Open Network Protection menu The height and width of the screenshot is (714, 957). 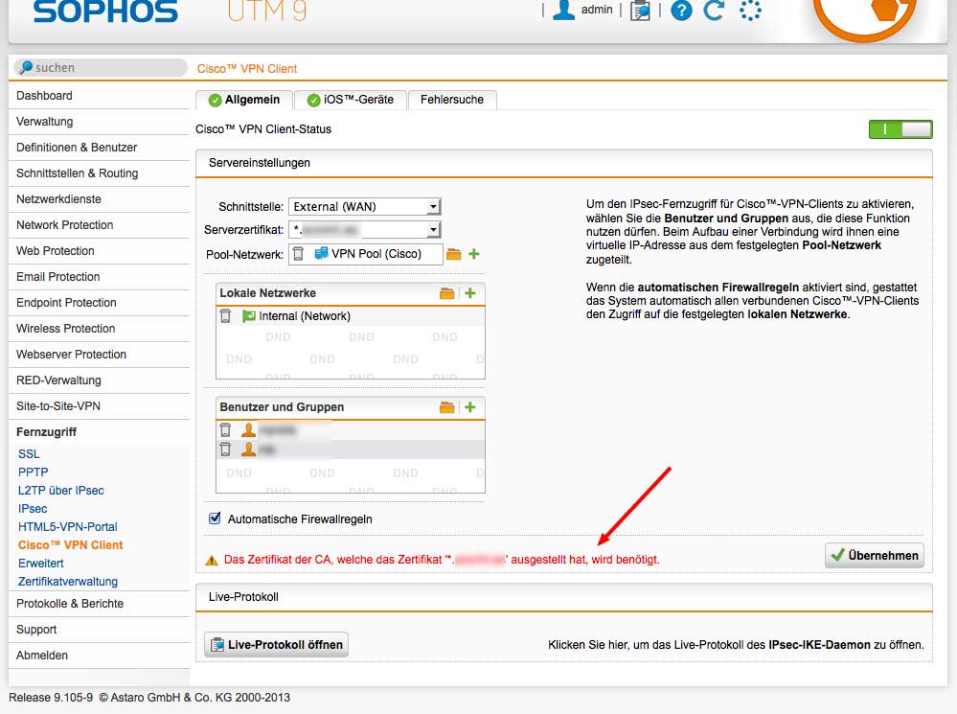[99, 225]
